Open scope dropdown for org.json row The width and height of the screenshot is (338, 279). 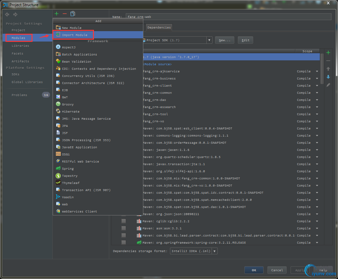(x=317, y=214)
